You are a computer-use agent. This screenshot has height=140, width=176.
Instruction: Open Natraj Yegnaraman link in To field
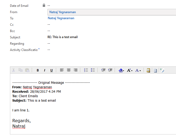(x=61, y=18)
